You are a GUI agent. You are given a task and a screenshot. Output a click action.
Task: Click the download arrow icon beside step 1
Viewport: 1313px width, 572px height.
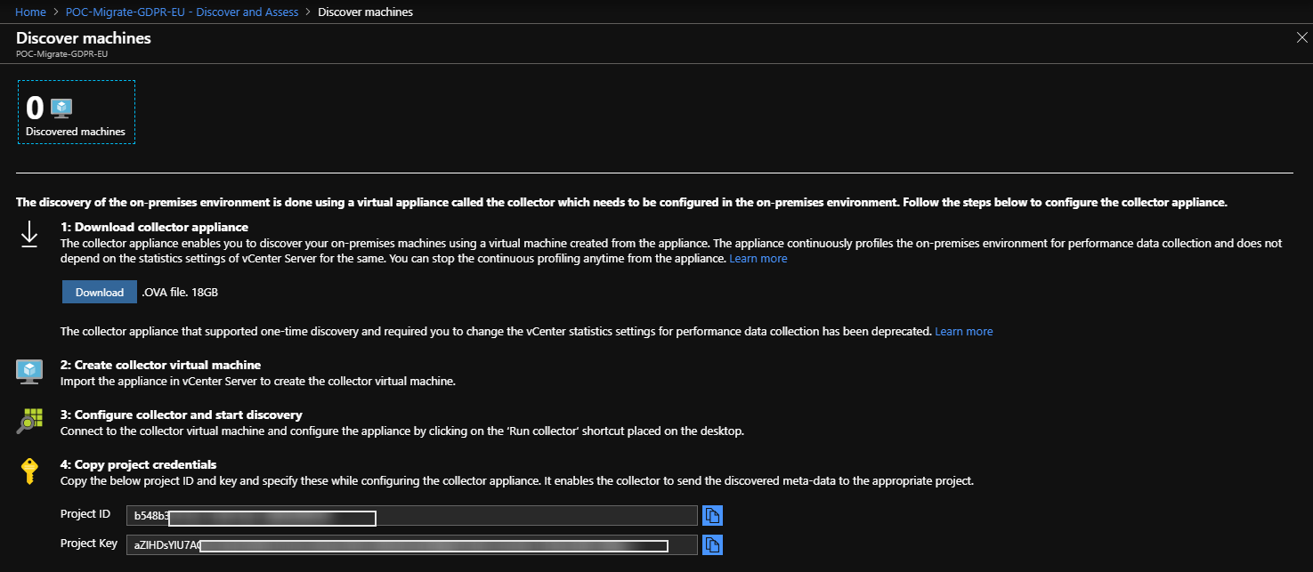pyautogui.click(x=29, y=236)
